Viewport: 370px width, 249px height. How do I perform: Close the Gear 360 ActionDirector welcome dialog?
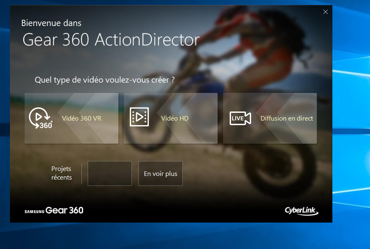click(x=325, y=12)
